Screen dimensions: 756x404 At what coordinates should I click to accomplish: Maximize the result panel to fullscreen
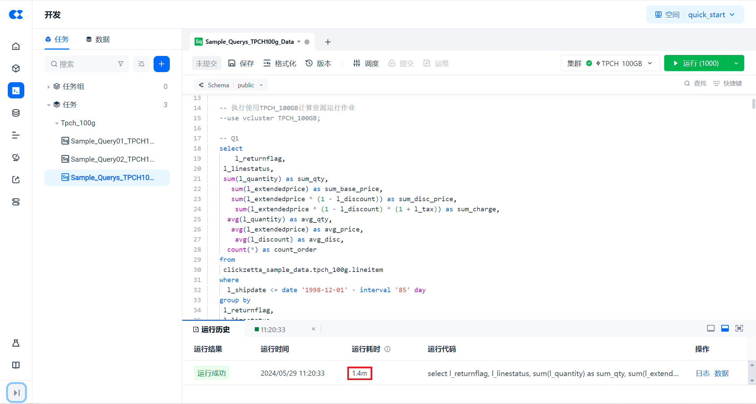(x=739, y=328)
